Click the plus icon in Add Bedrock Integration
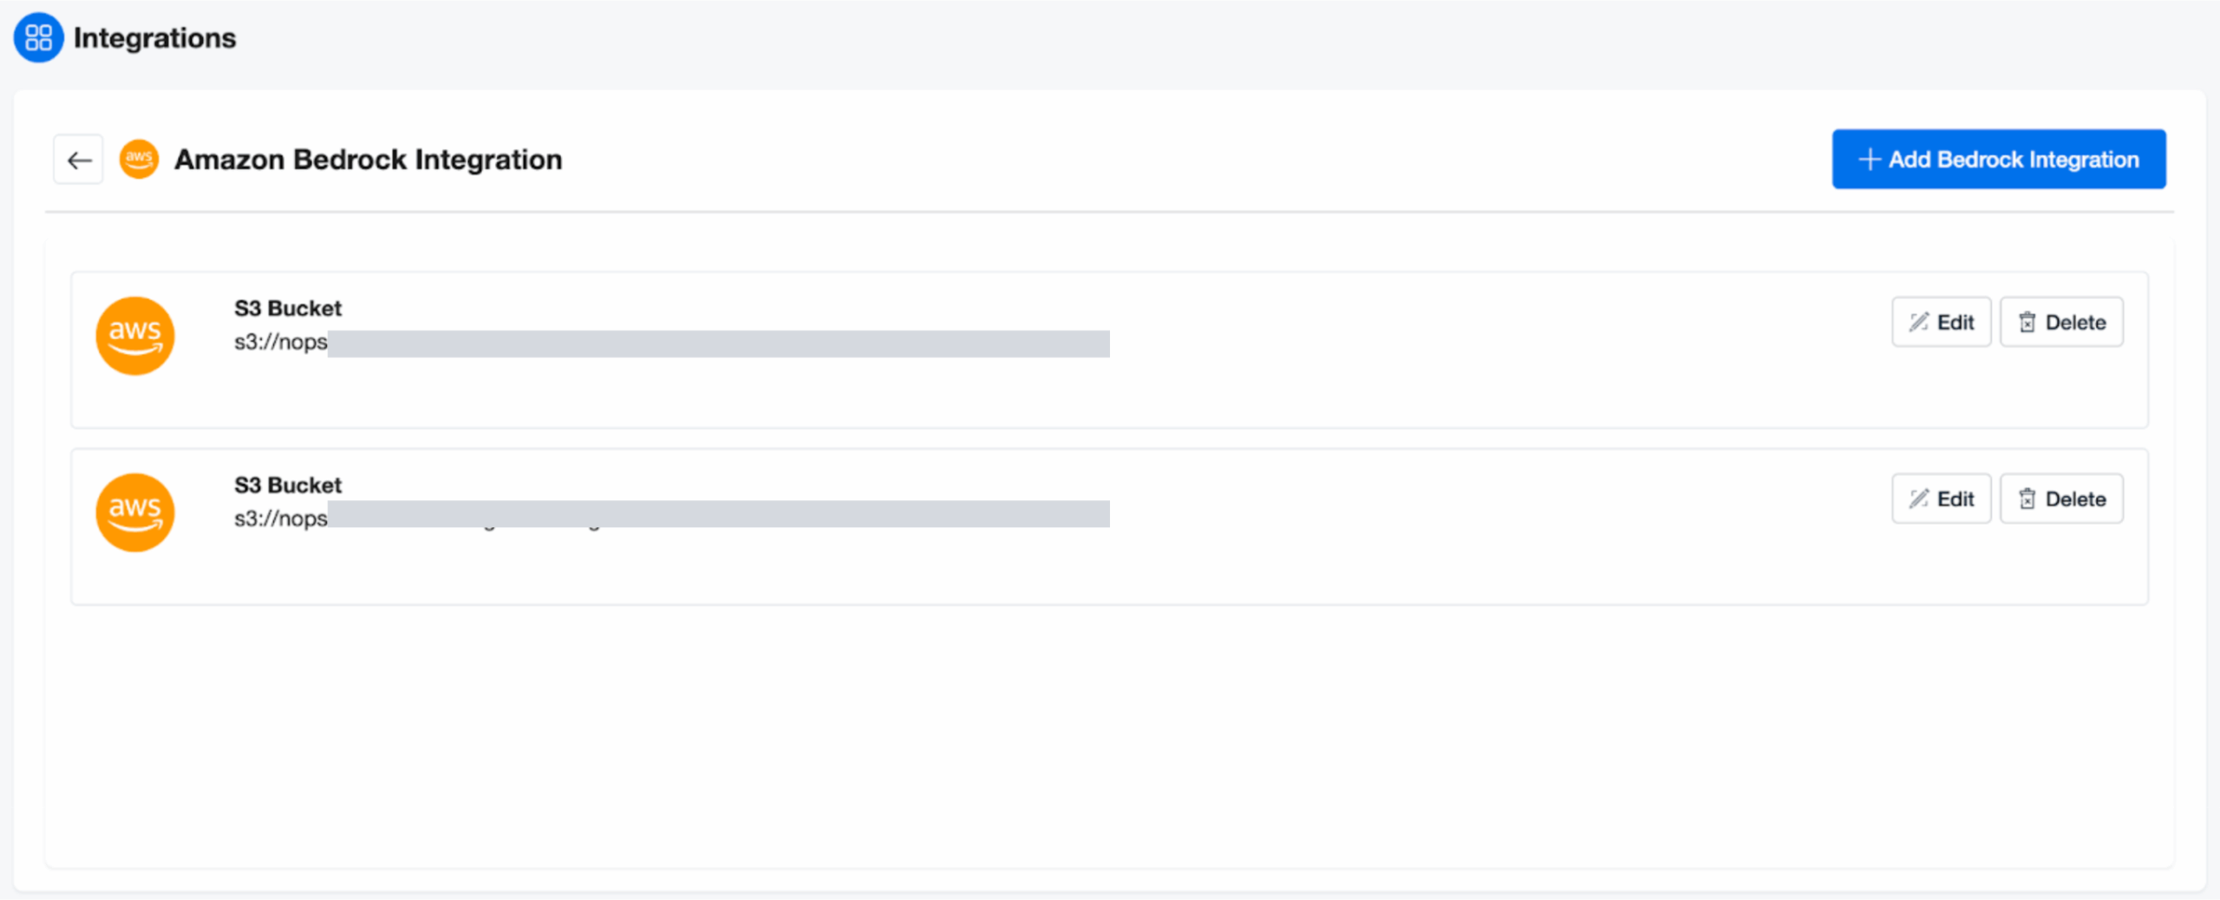This screenshot has width=2220, height=900. tap(1870, 160)
